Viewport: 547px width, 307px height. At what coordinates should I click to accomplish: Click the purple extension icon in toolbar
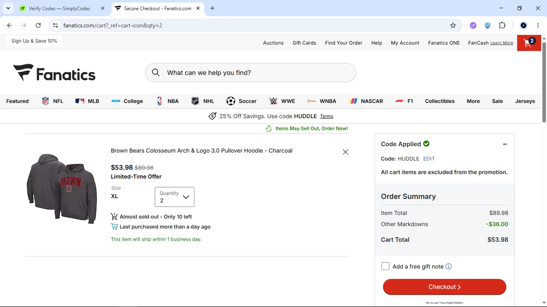click(473, 25)
